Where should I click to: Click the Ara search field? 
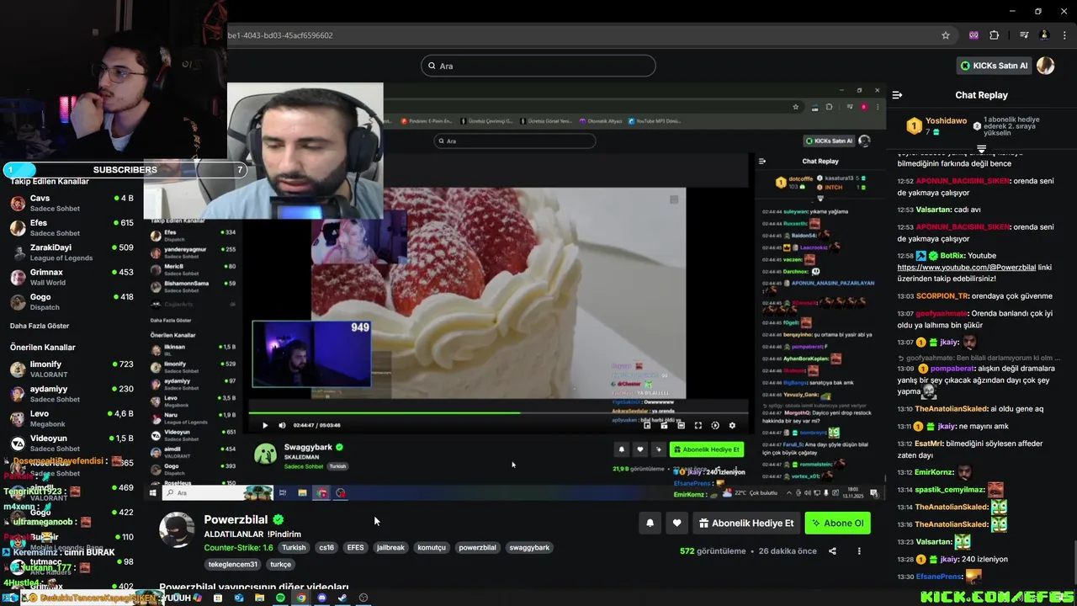click(538, 66)
